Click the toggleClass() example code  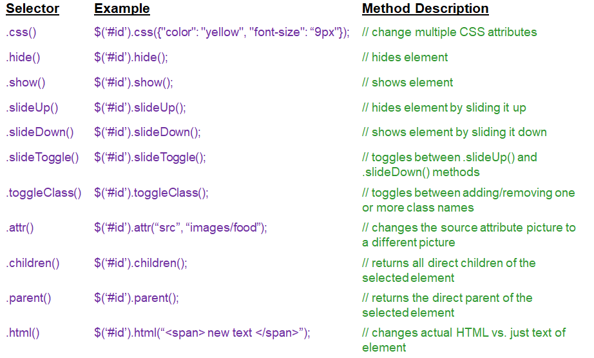point(151,193)
